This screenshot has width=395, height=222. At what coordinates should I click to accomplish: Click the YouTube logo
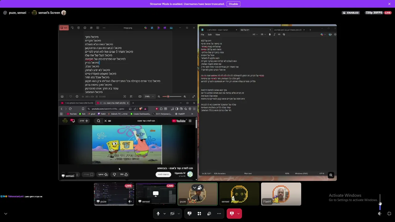click(x=179, y=121)
